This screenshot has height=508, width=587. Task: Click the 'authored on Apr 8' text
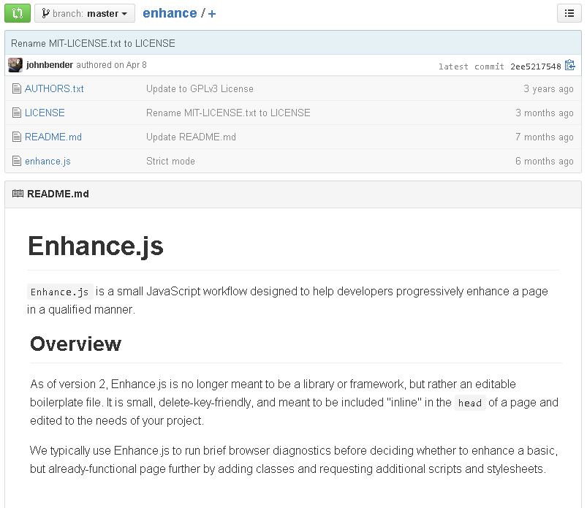pos(111,65)
